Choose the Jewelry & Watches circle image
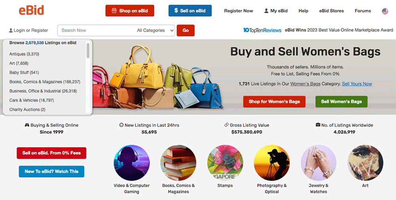This screenshot has height=200, width=396. [318, 163]
